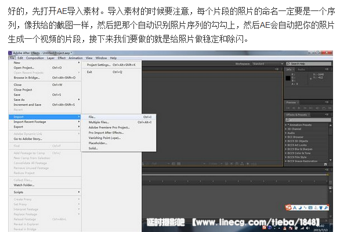Click Open Project... in File menu
This screenshot has height=232, width=340.
click(45, 68)
